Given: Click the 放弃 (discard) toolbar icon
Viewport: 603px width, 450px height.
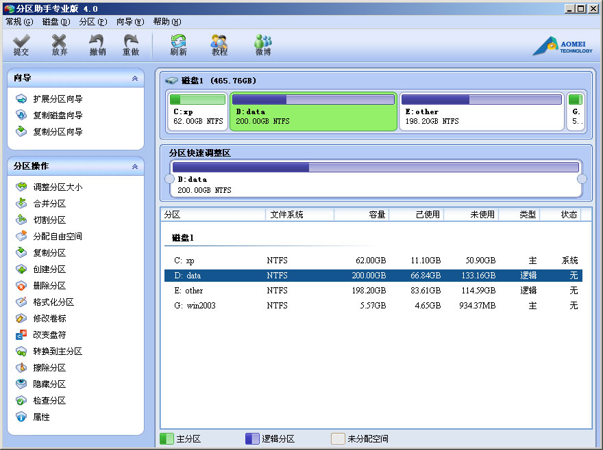Looking at the screenshot, I should tap(60, 45).
